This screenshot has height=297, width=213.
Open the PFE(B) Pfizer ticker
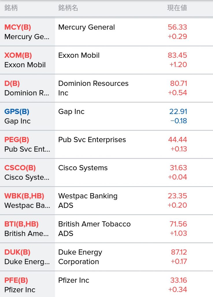point(16,280)
